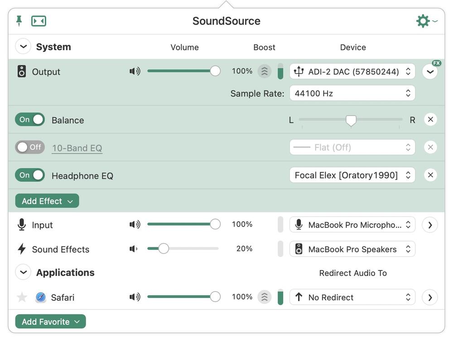
Task: Click the Add Effect button
Action: 47,201
